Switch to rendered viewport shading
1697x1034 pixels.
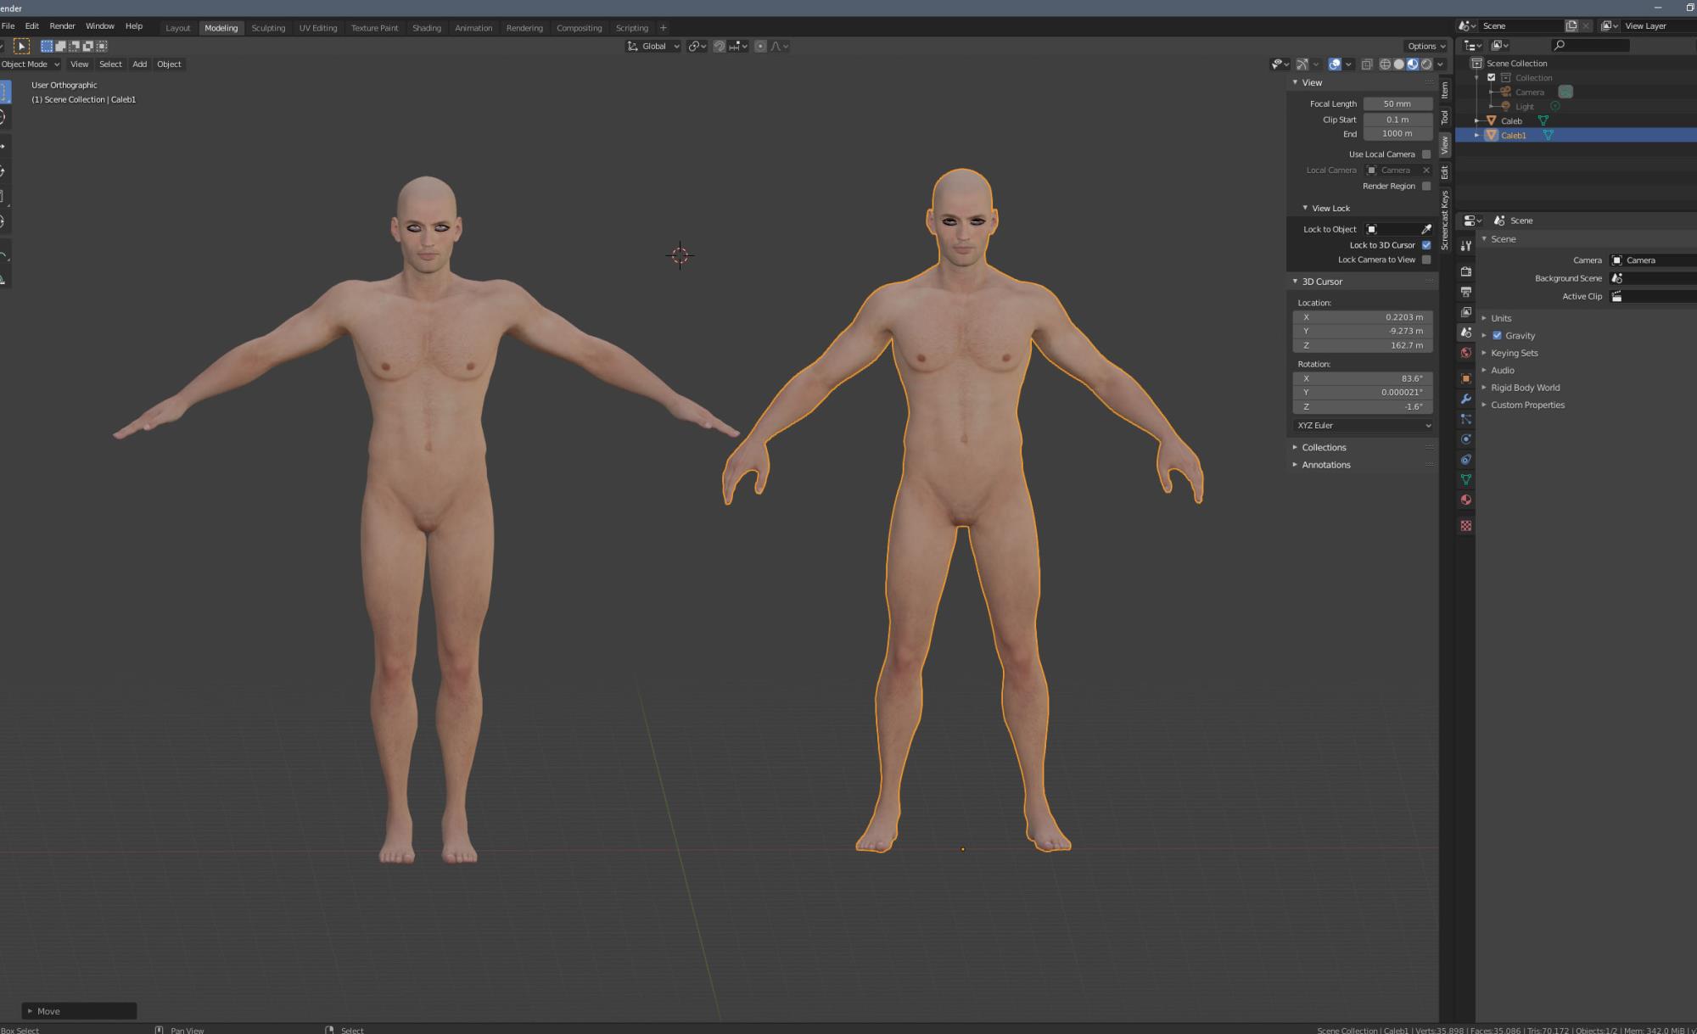click(1426, 64)
